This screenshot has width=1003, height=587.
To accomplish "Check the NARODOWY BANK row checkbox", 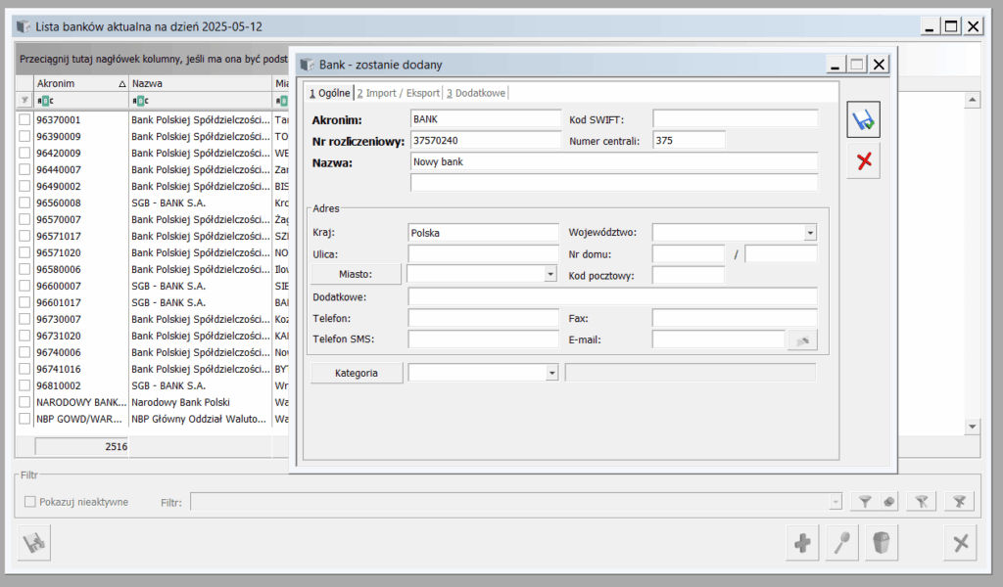I will pyautogui.click(x=24, y=402).
